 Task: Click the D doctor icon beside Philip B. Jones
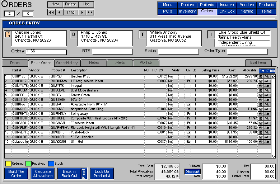74,34
